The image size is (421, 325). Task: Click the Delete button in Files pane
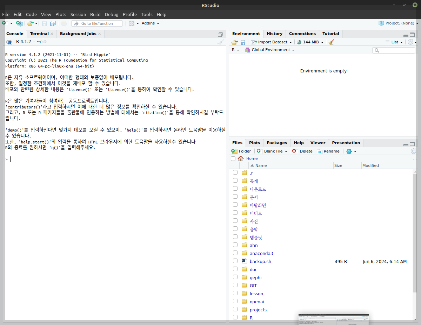[x=302, y=151]
